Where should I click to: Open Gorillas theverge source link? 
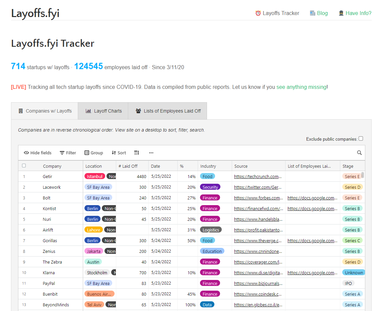point(258,241)
